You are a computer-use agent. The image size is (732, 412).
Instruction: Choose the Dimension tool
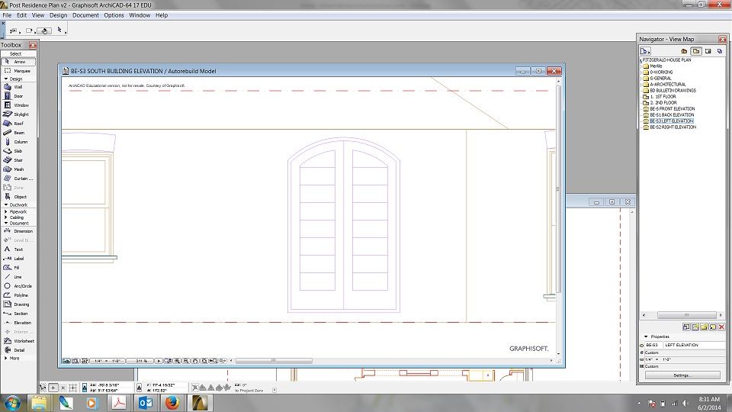pyautogui.click(x=18, y=230)
